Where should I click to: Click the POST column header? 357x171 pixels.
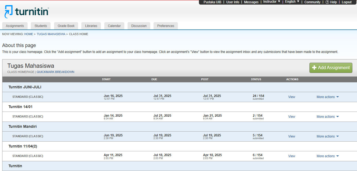click(x=205, y=79)
